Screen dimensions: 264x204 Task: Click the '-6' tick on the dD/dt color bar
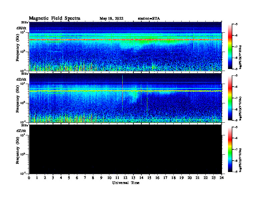236,87
